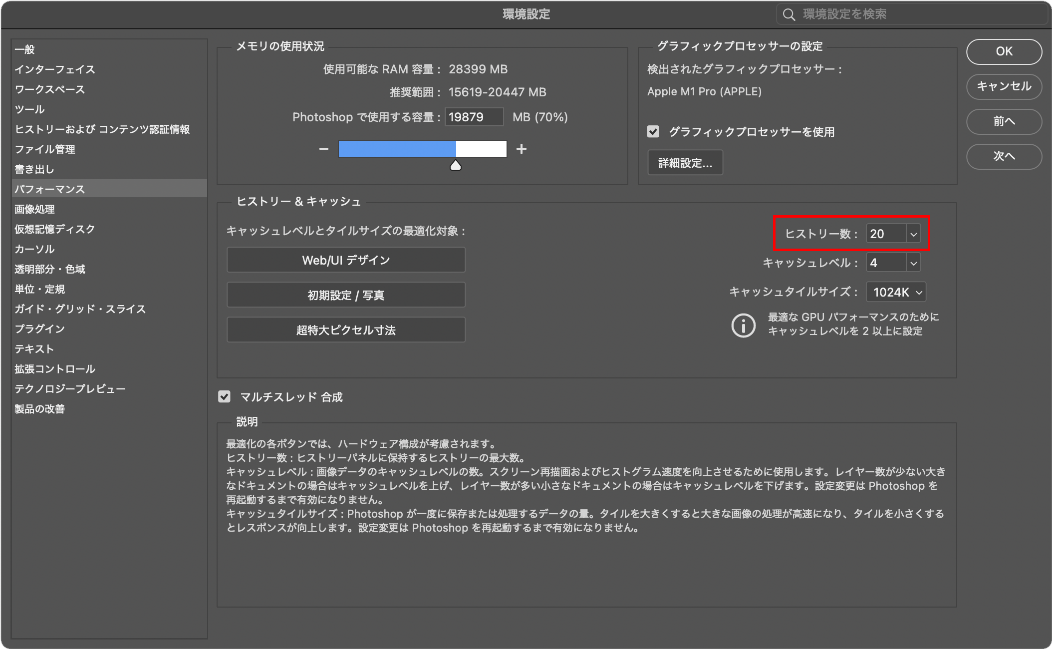This screenshot has width=1052, height=649.
Task: Select テクノロジープレビュー in the sidebar
Action: point(109,389)
